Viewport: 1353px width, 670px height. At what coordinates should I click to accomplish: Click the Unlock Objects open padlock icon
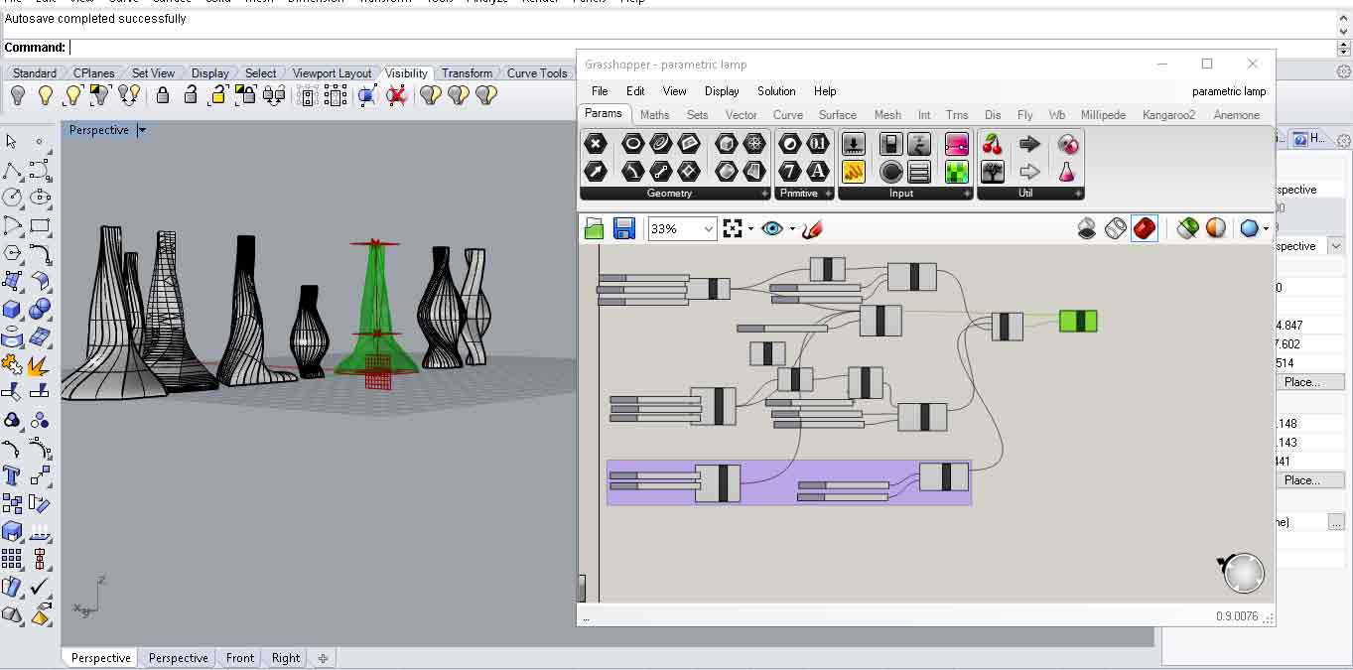pos(191,95)
